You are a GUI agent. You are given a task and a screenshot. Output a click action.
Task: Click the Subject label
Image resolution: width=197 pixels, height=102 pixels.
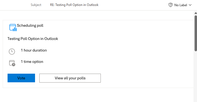[x=36, y=5]
